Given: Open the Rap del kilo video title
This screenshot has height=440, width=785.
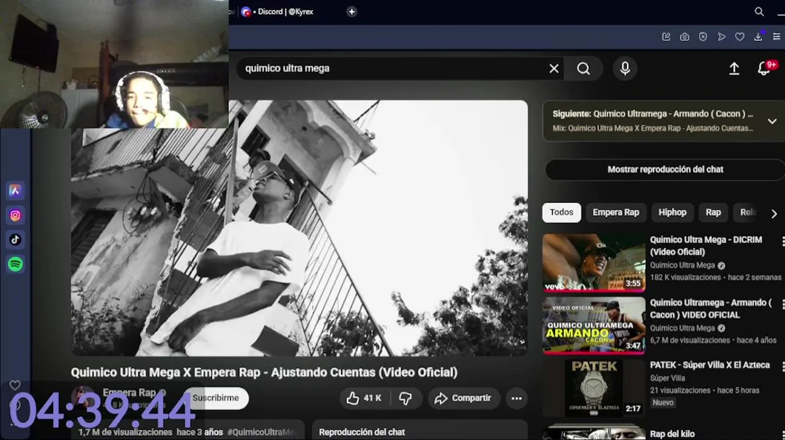Looking at the screenshot, I should 673,434.
